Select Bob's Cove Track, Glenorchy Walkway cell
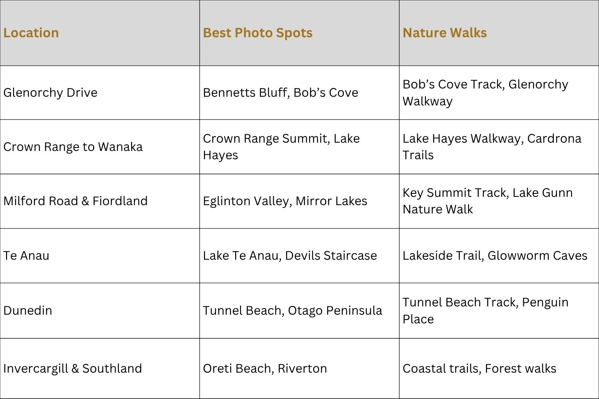Screen dimensions: 599x399 point(499,93)
